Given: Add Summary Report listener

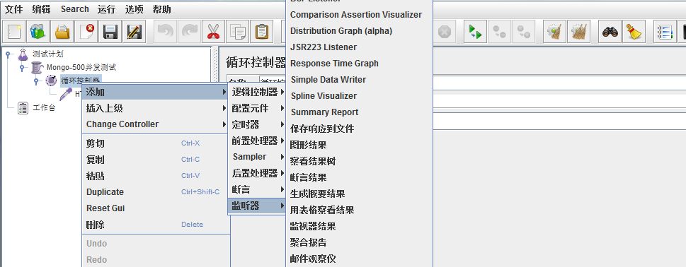Looking at the screenshot, I should coord(359,112).
